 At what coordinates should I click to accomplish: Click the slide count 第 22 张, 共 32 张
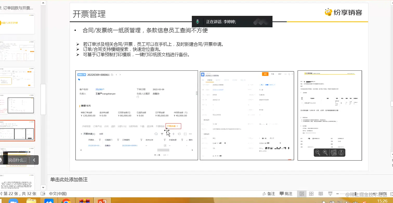pos(18,194)
